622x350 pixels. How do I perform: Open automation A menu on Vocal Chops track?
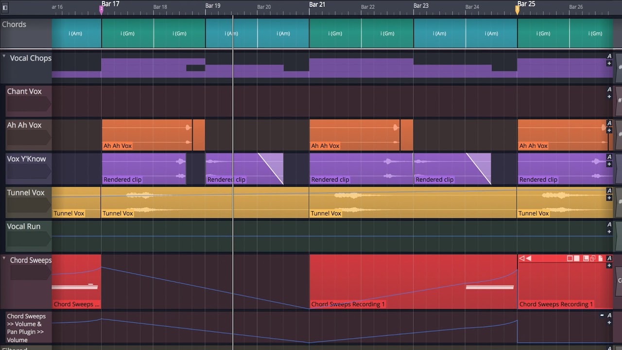[x=609, y=56]
